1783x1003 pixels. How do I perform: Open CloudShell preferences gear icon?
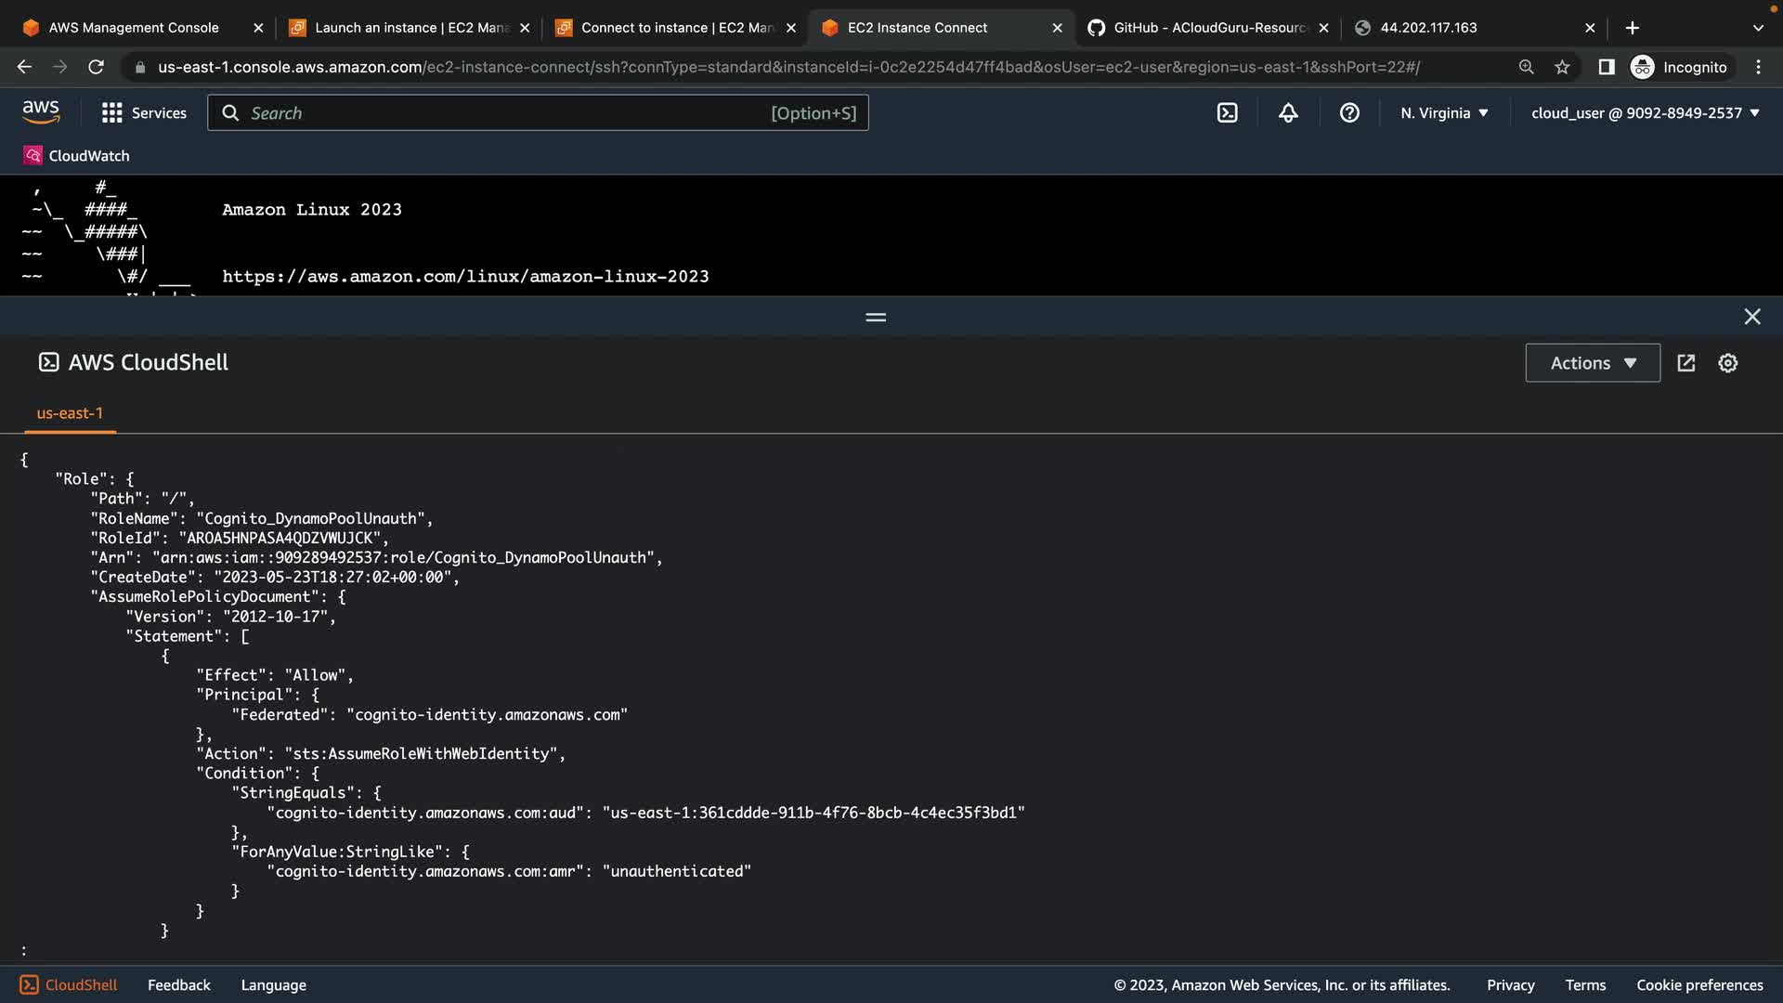1727,363
